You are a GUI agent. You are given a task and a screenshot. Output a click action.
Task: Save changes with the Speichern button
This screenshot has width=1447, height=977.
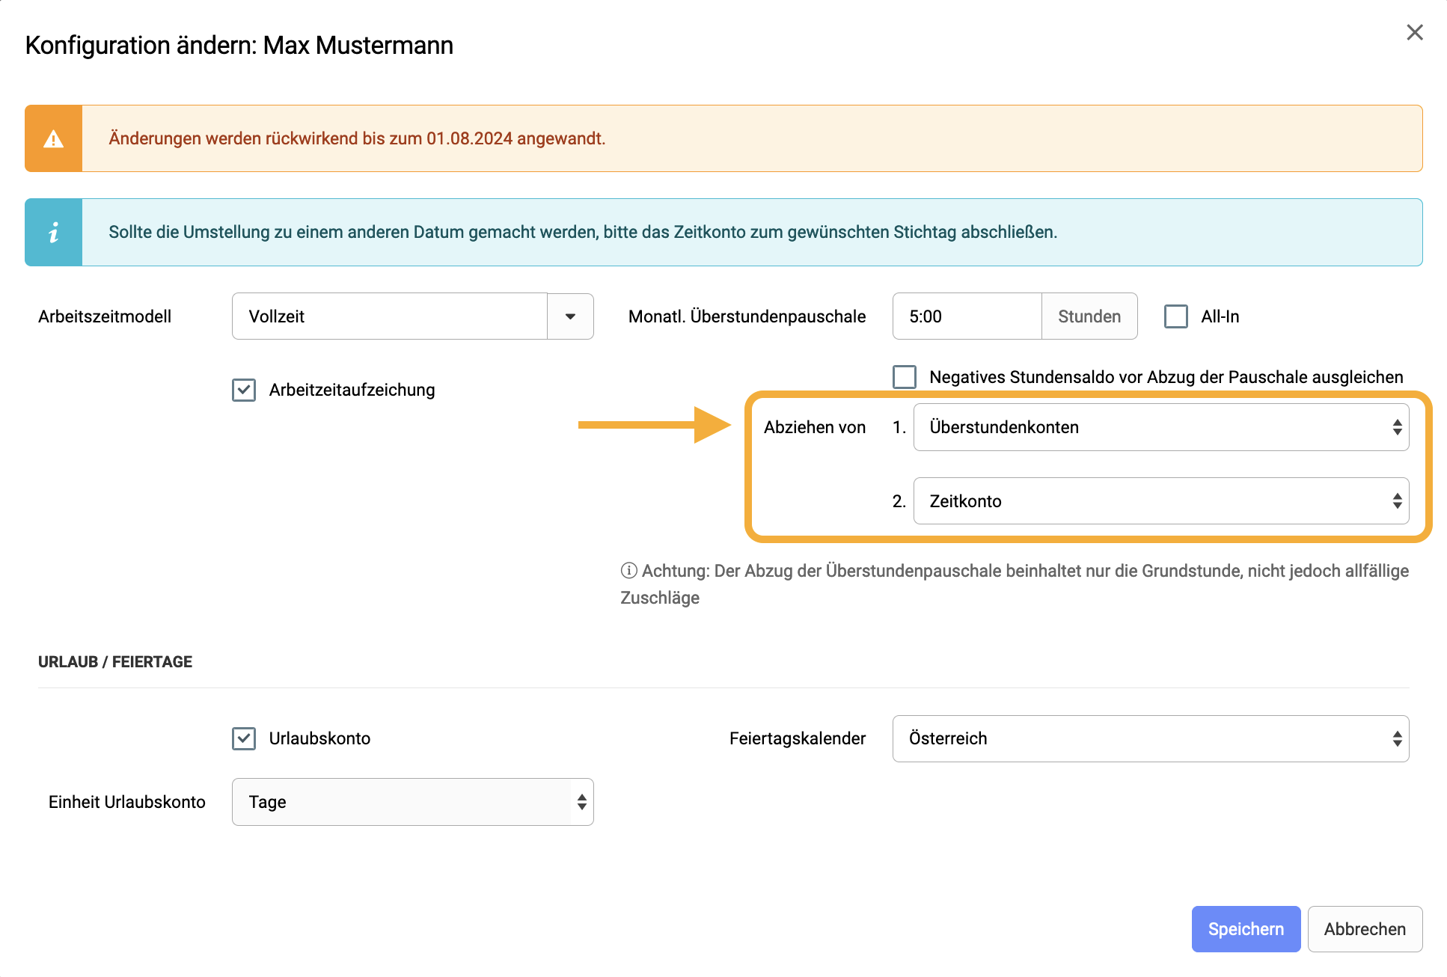(1246, 929)
